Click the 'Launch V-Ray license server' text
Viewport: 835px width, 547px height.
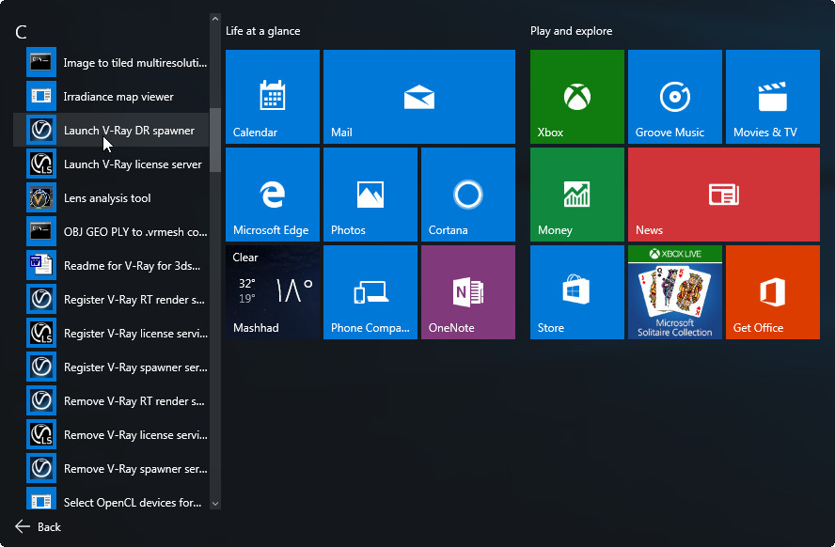tap(133, 164)
